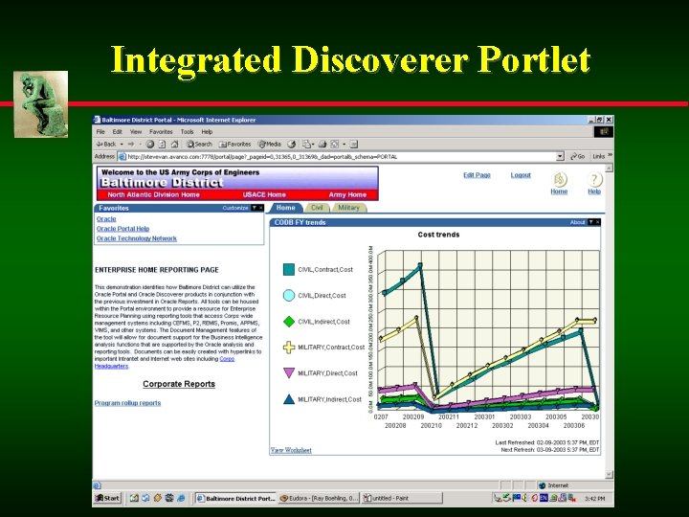Viewport: 689px width, 517px height.
Task: Open the Program rollup reports link
Action: [128, 403]
